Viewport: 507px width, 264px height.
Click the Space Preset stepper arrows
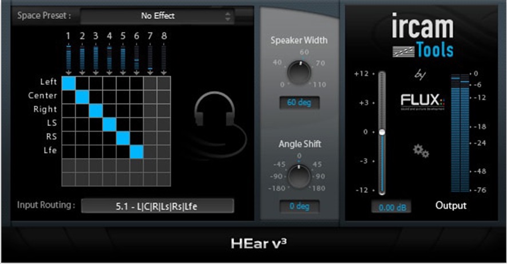(228, 16)
